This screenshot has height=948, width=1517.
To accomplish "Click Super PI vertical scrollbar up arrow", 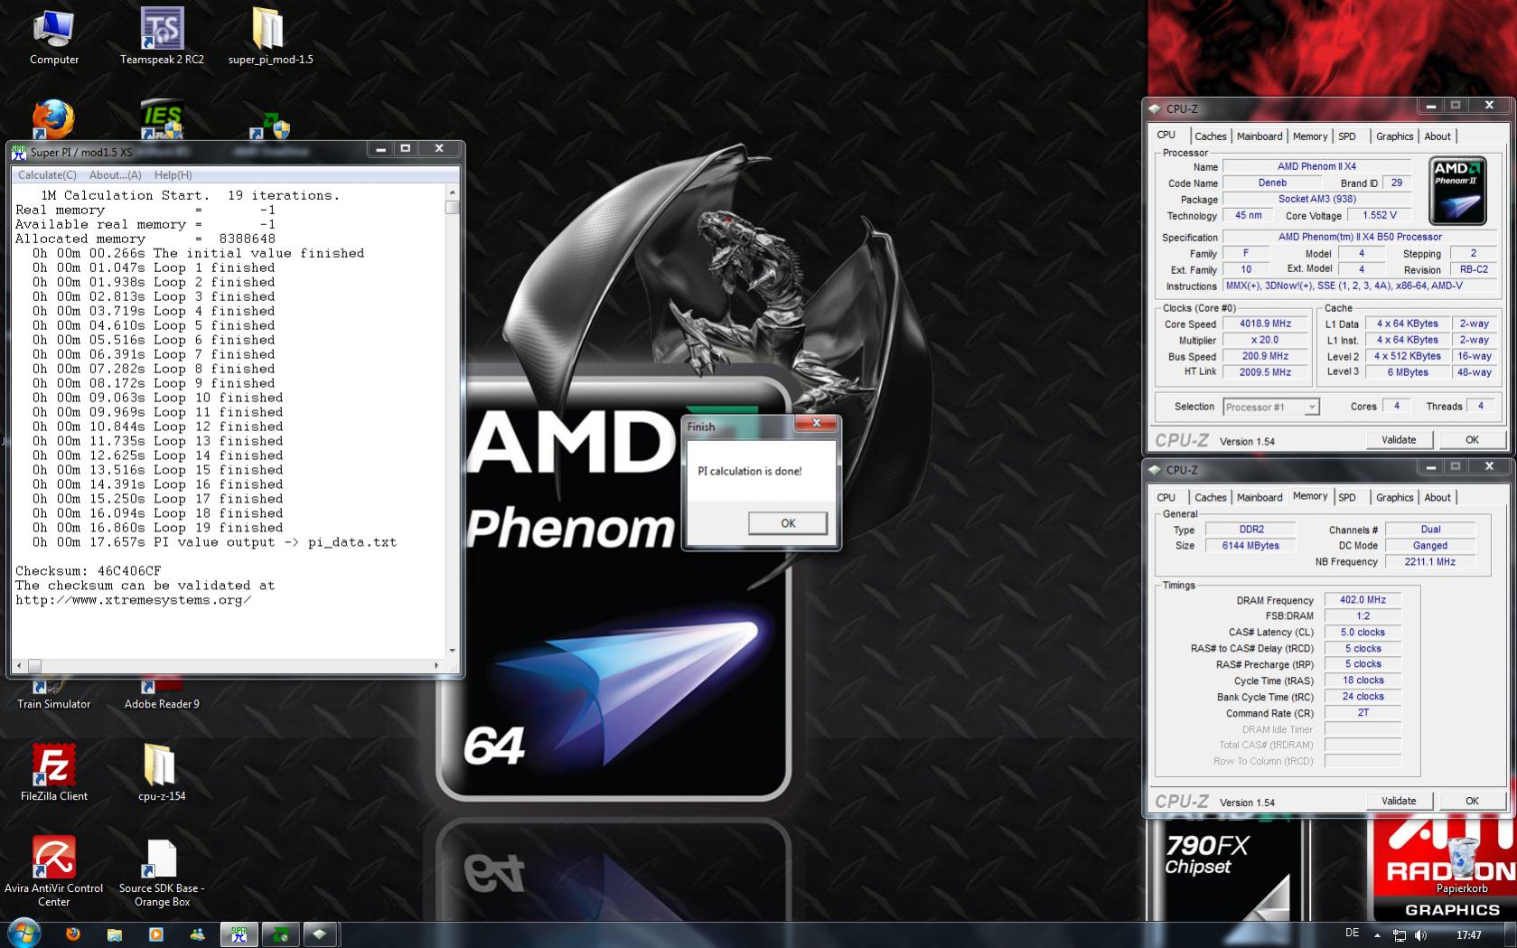I will coord(452,192).
